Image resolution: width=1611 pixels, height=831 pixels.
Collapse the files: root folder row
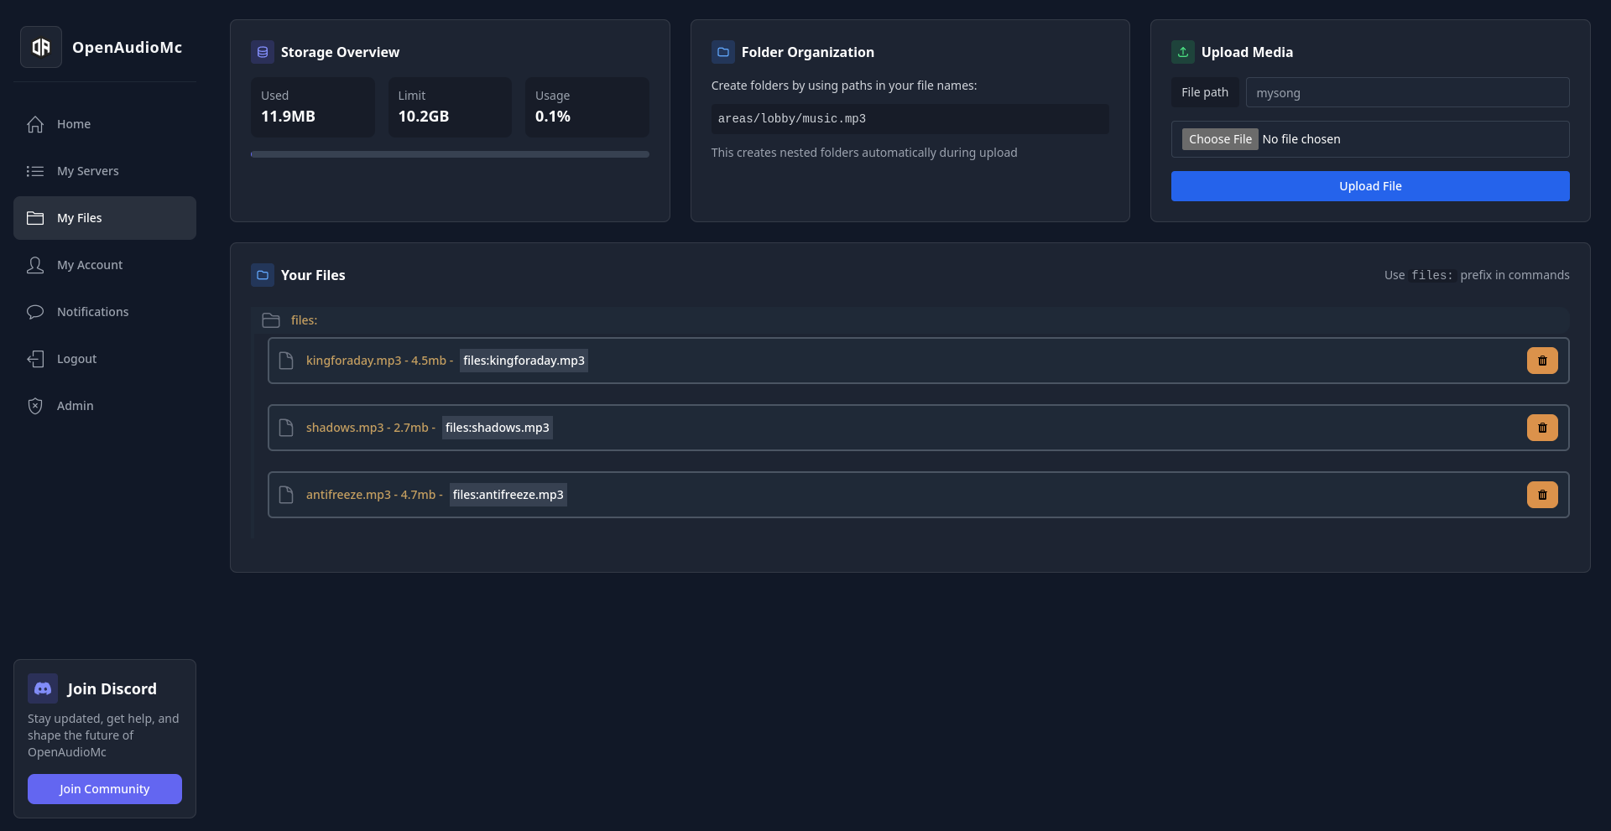(910, 320)
